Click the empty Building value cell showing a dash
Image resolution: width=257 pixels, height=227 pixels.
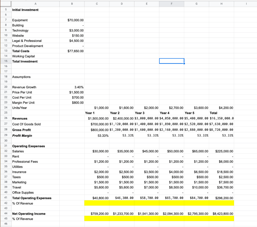point(72,25)
